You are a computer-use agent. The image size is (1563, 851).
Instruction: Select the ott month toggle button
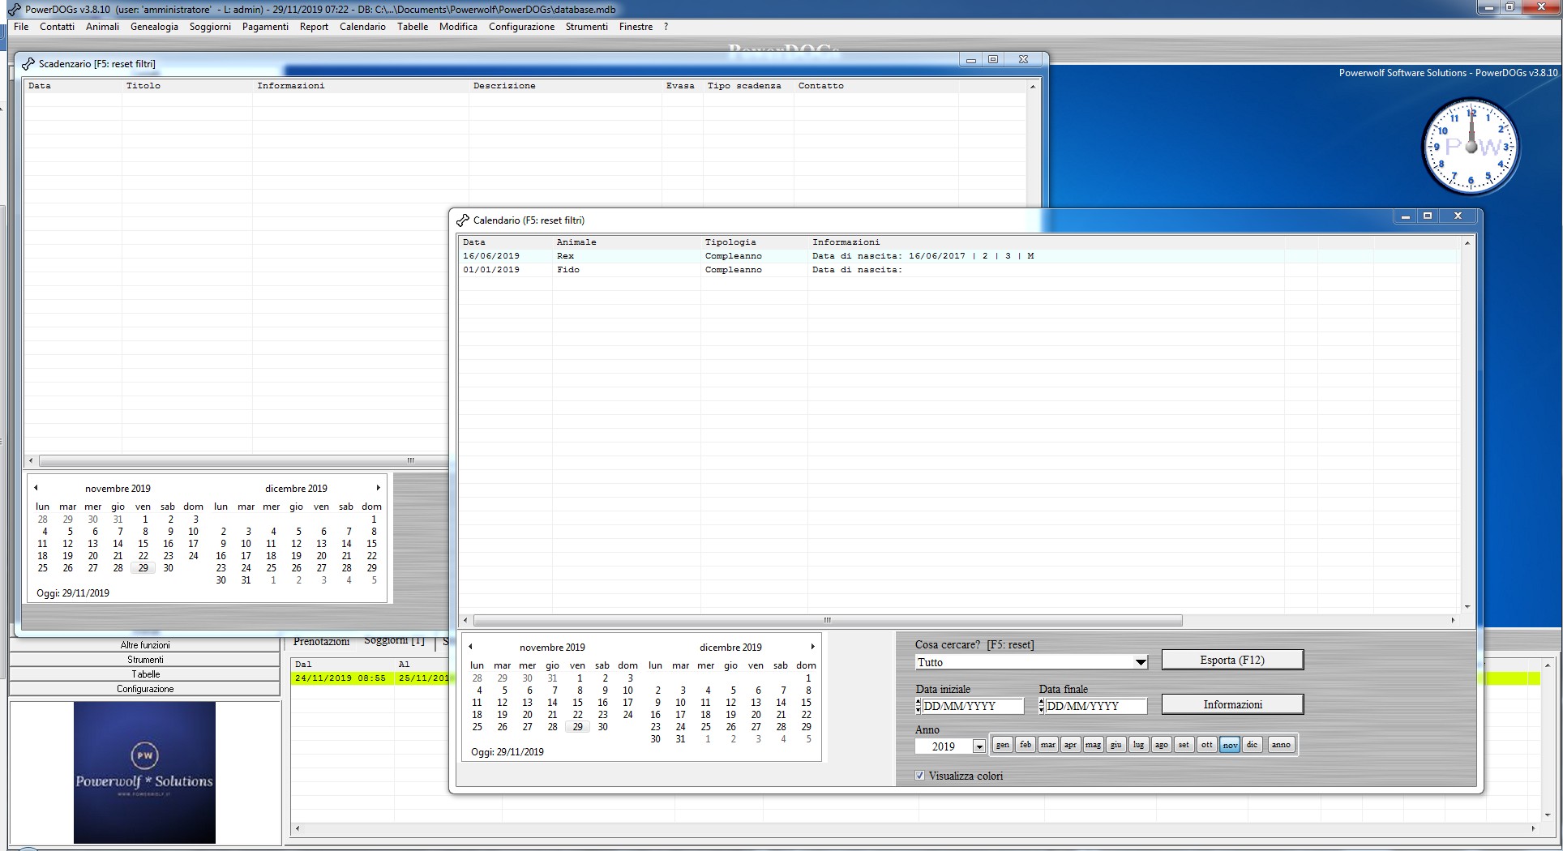(x=1207, y=745)
